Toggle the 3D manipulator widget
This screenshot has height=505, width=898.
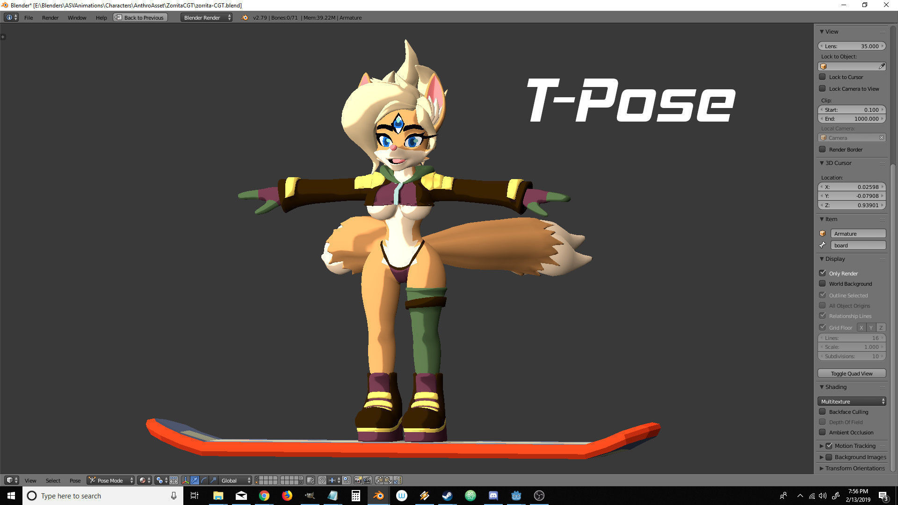(186, 480)
